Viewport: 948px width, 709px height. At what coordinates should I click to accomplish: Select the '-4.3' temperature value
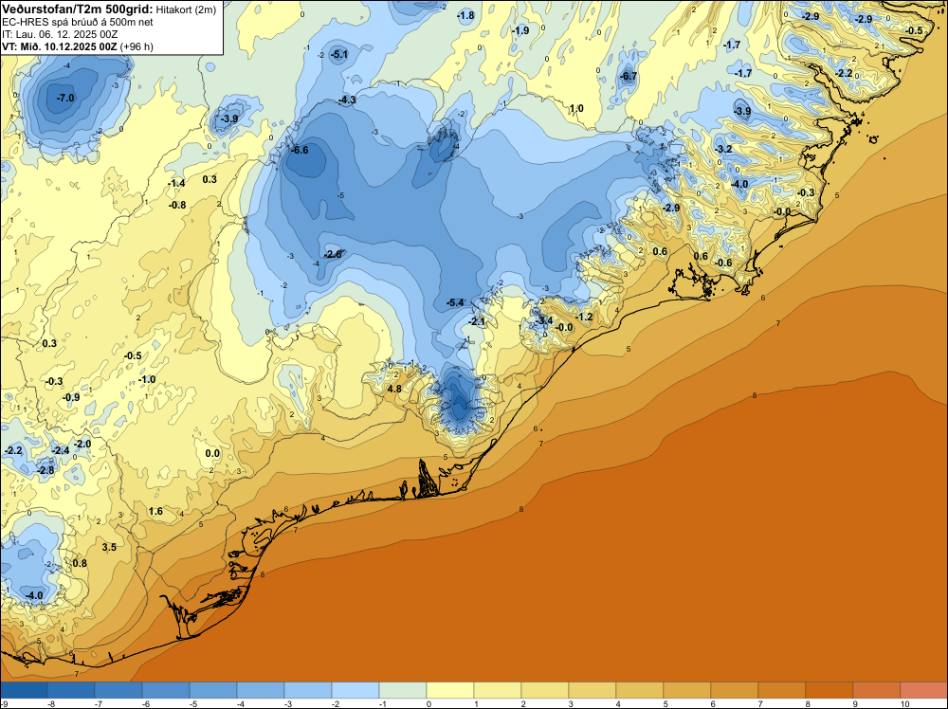[x=347, y=100]
